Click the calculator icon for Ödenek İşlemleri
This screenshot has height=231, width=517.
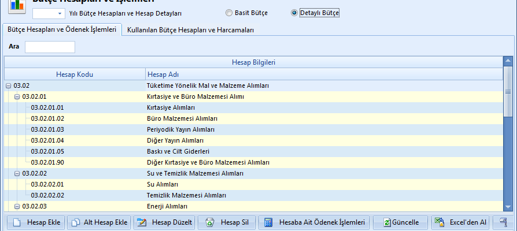pos(268,222)
